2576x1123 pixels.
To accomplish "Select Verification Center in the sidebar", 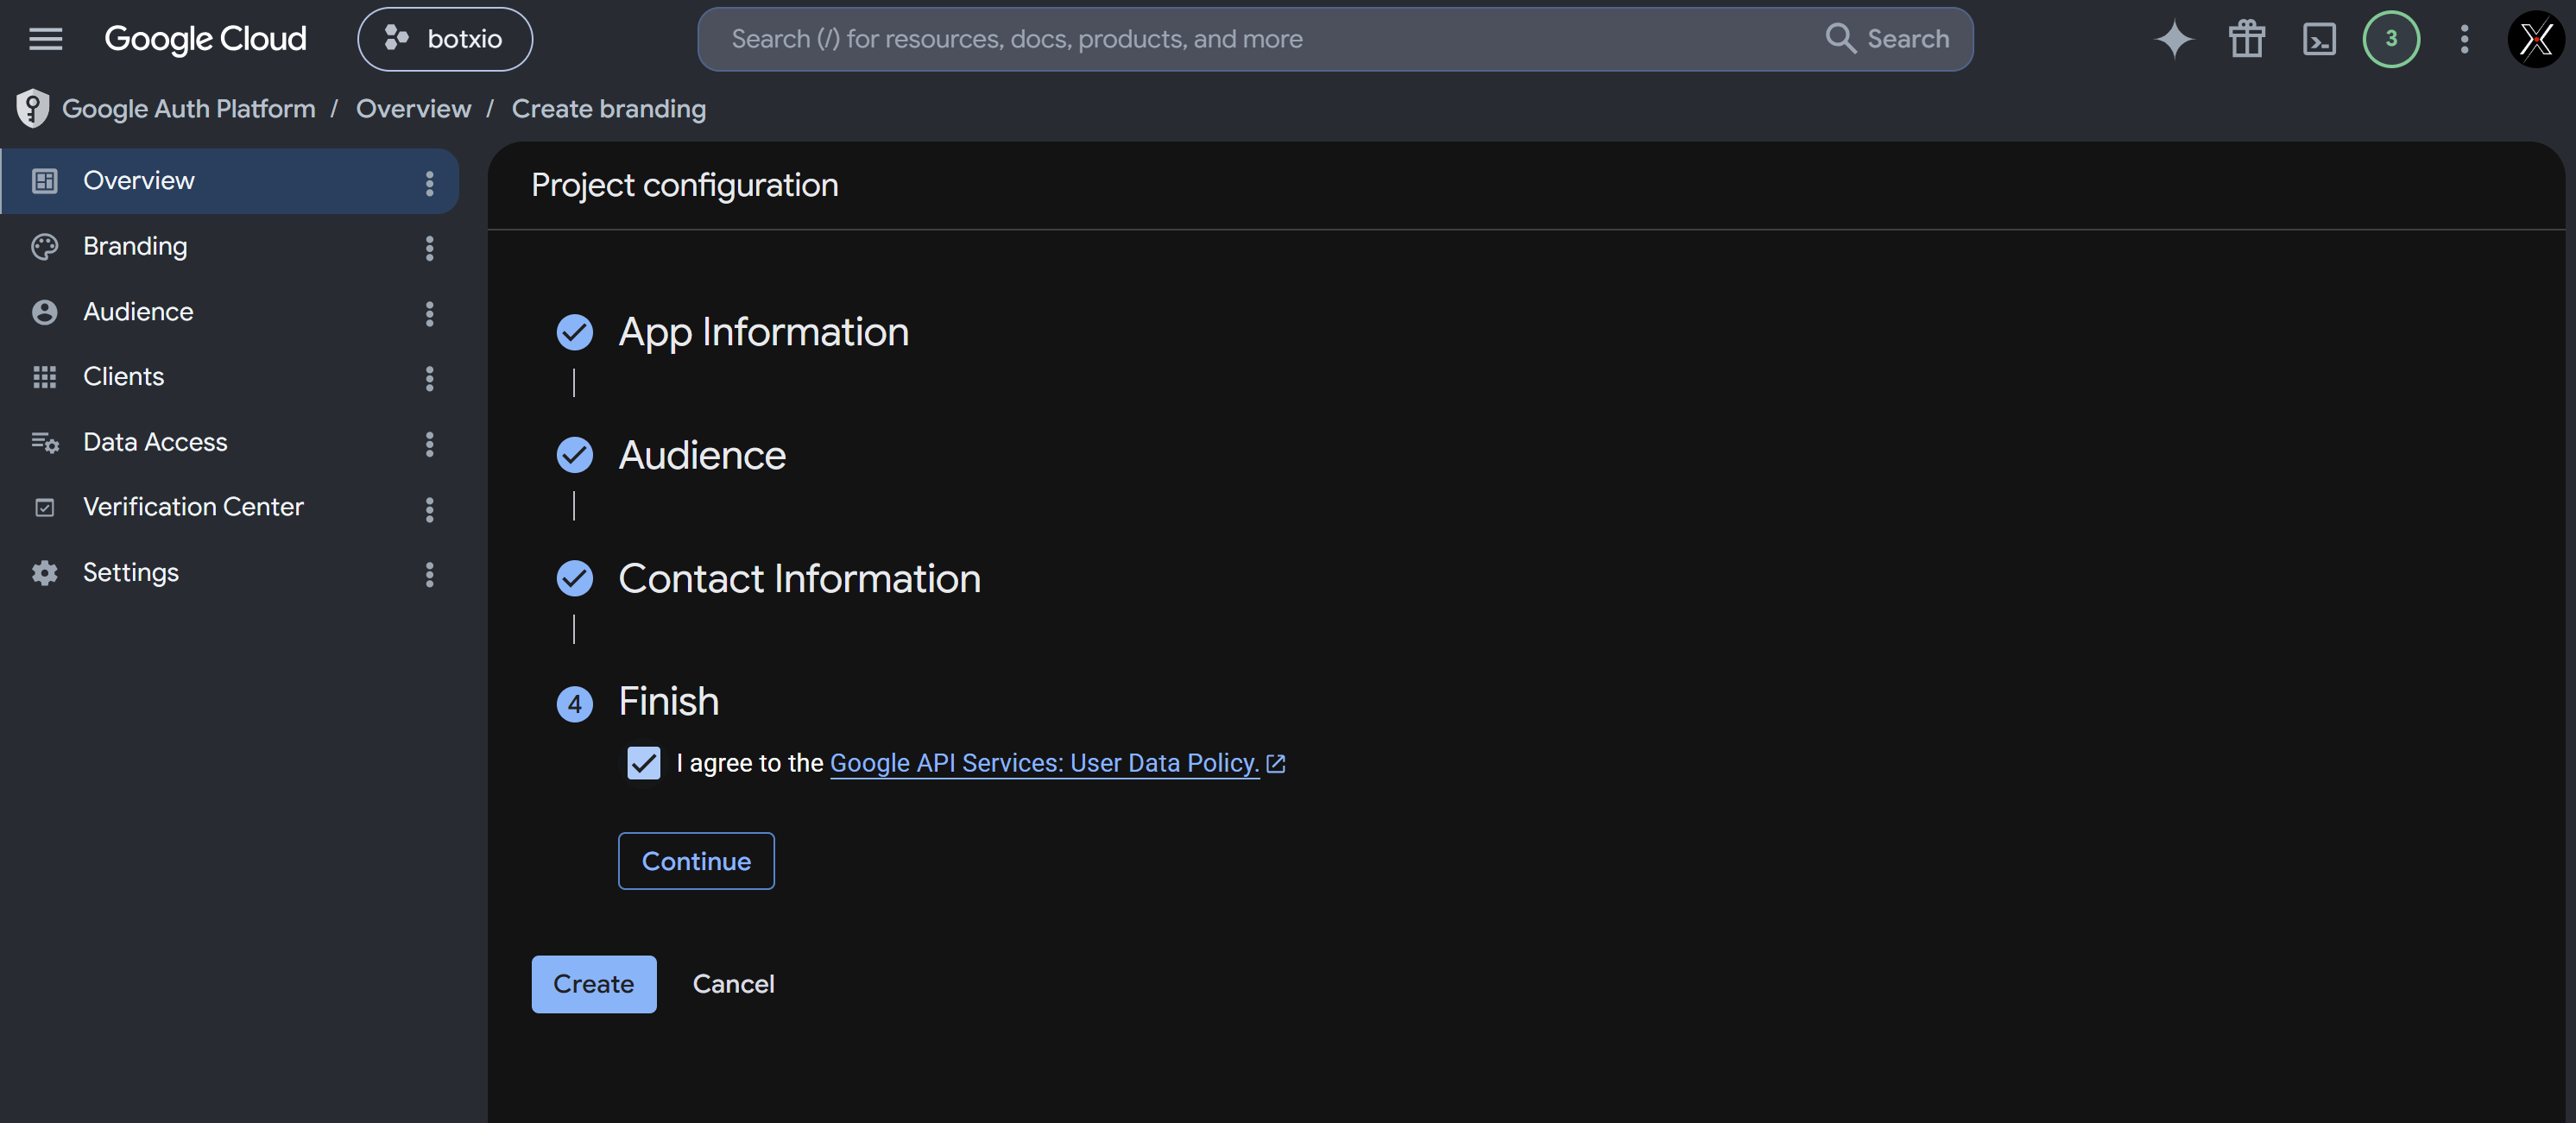I will 230,507.
